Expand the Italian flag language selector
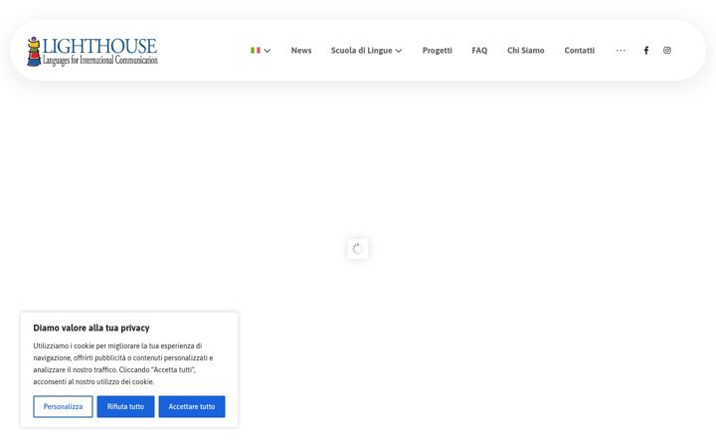Viewport: 716px width, 448px height. click(x=261, y=51)
